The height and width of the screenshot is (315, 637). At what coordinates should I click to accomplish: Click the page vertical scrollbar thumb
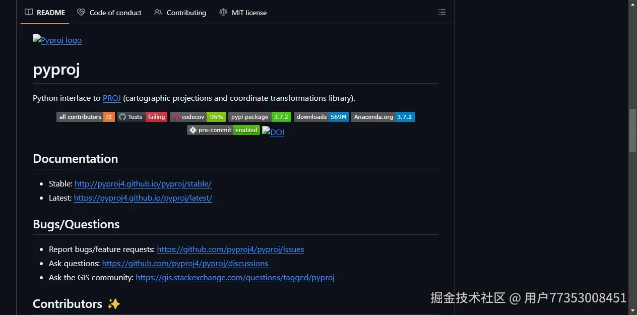[632, 130]
